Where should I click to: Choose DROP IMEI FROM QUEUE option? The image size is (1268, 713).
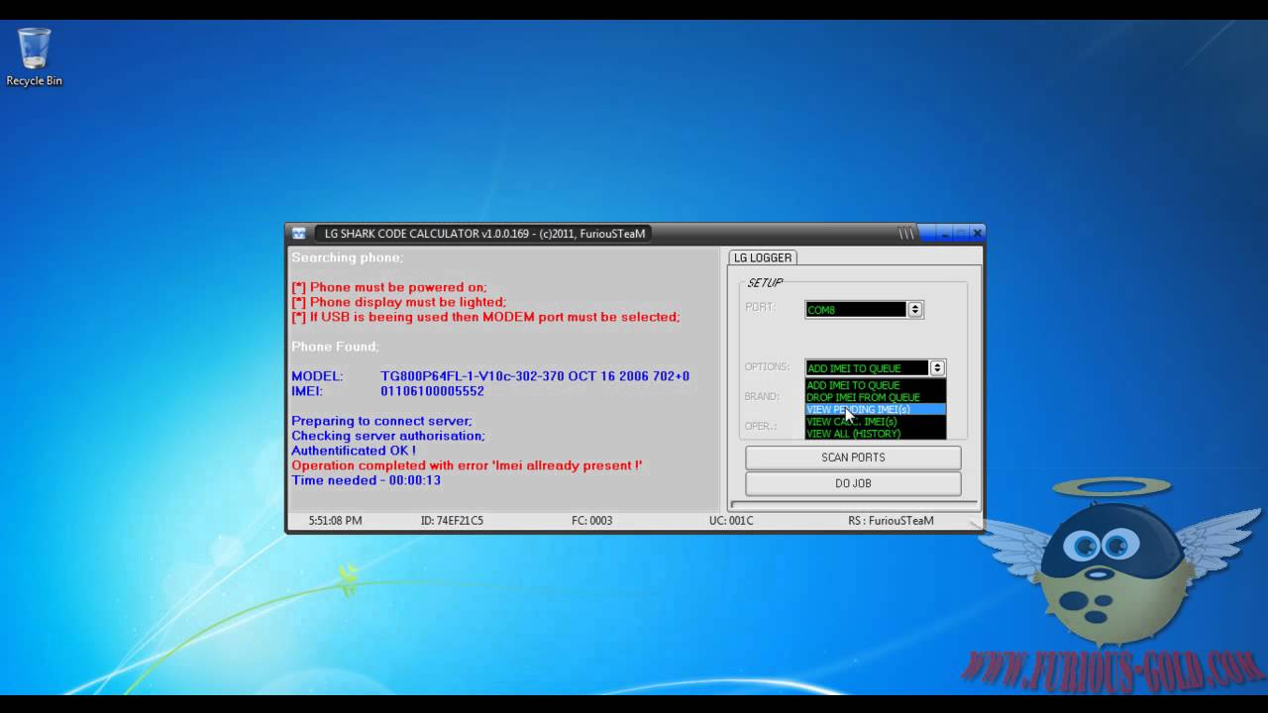click(876, 397)
